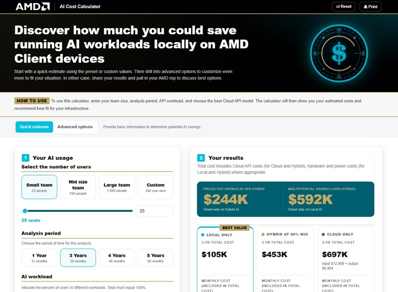Screen dimensions: 398x292
Task: Click the step 1 number badge
Action: (x=25, y=158)
